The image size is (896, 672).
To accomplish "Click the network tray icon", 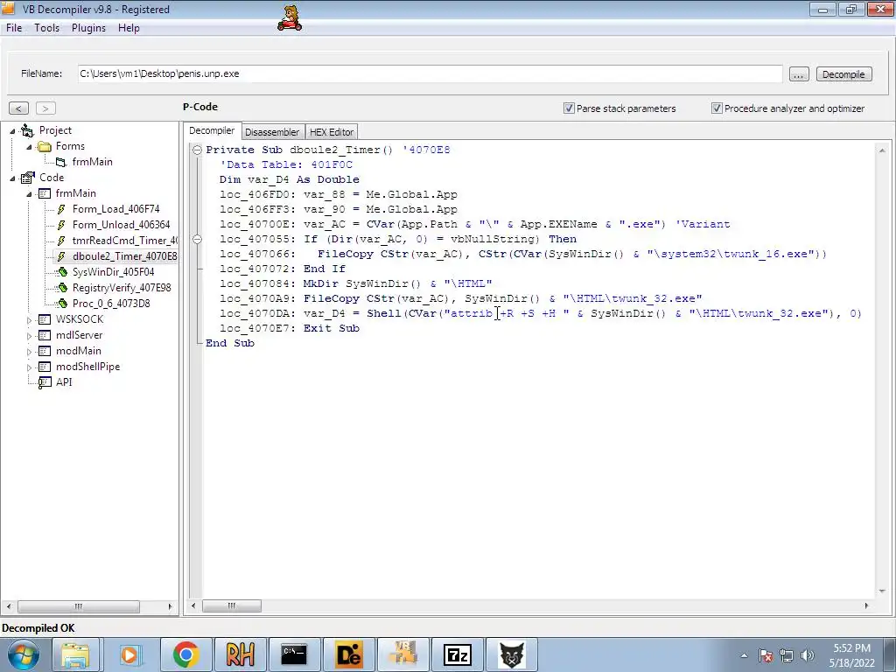I will [x=787, y=655].
